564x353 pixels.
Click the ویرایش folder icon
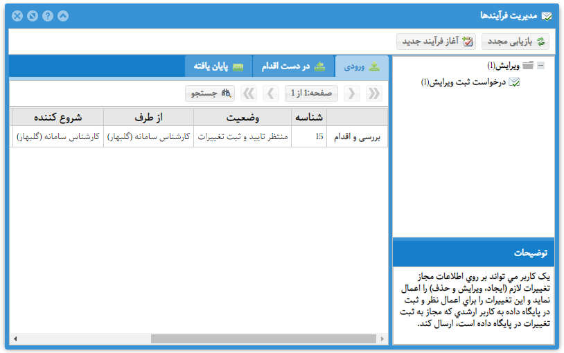(x=528, y=66)
